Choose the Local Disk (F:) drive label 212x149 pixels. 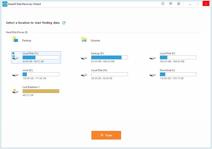click(x=167, y=53)
